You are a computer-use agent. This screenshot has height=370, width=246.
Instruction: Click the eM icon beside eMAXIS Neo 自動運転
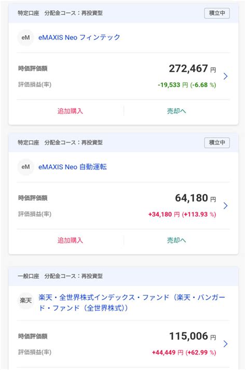25,167
